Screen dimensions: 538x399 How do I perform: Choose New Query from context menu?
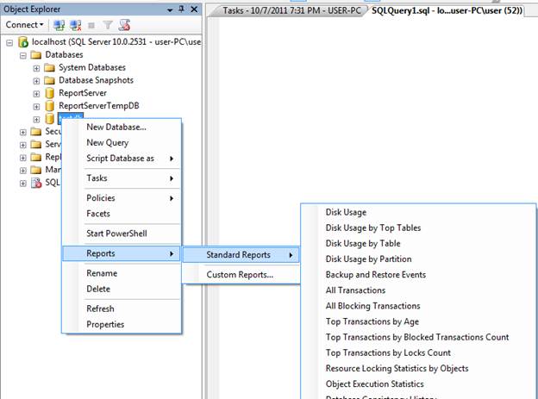coord(107,143)
